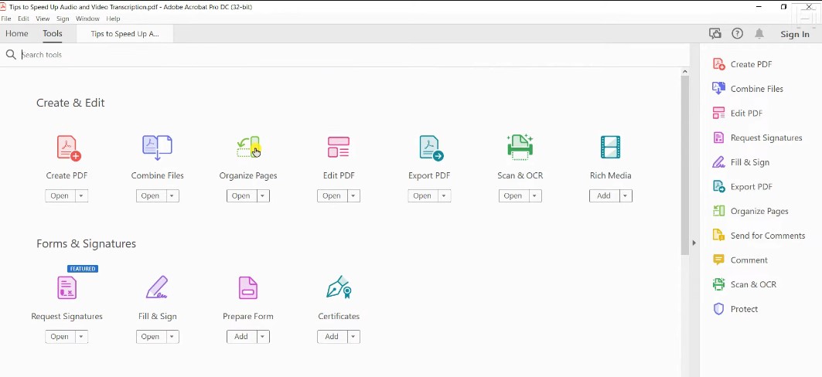Open dropdown arrow next to Prepare Form Add
The height and width of the screenshot is (377, 822).
263,337
